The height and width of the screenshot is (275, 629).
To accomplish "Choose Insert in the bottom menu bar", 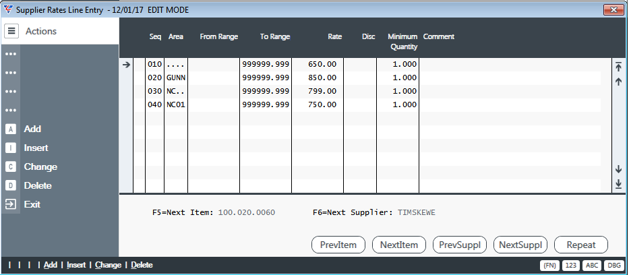I will point(76,265).
